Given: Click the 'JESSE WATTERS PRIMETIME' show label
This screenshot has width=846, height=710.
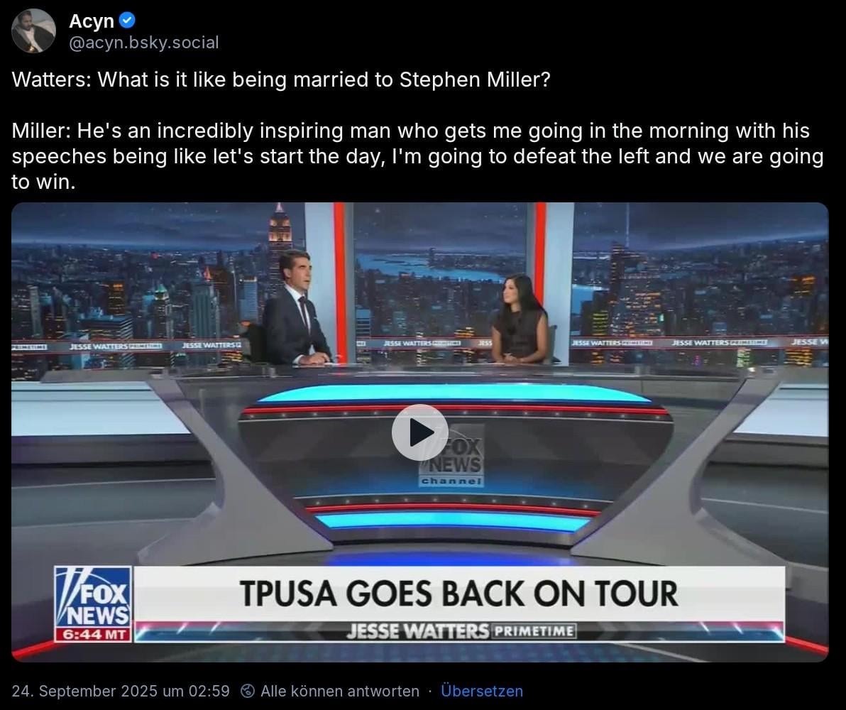Looking at the screenshot, I should click(x=461, y=631).
